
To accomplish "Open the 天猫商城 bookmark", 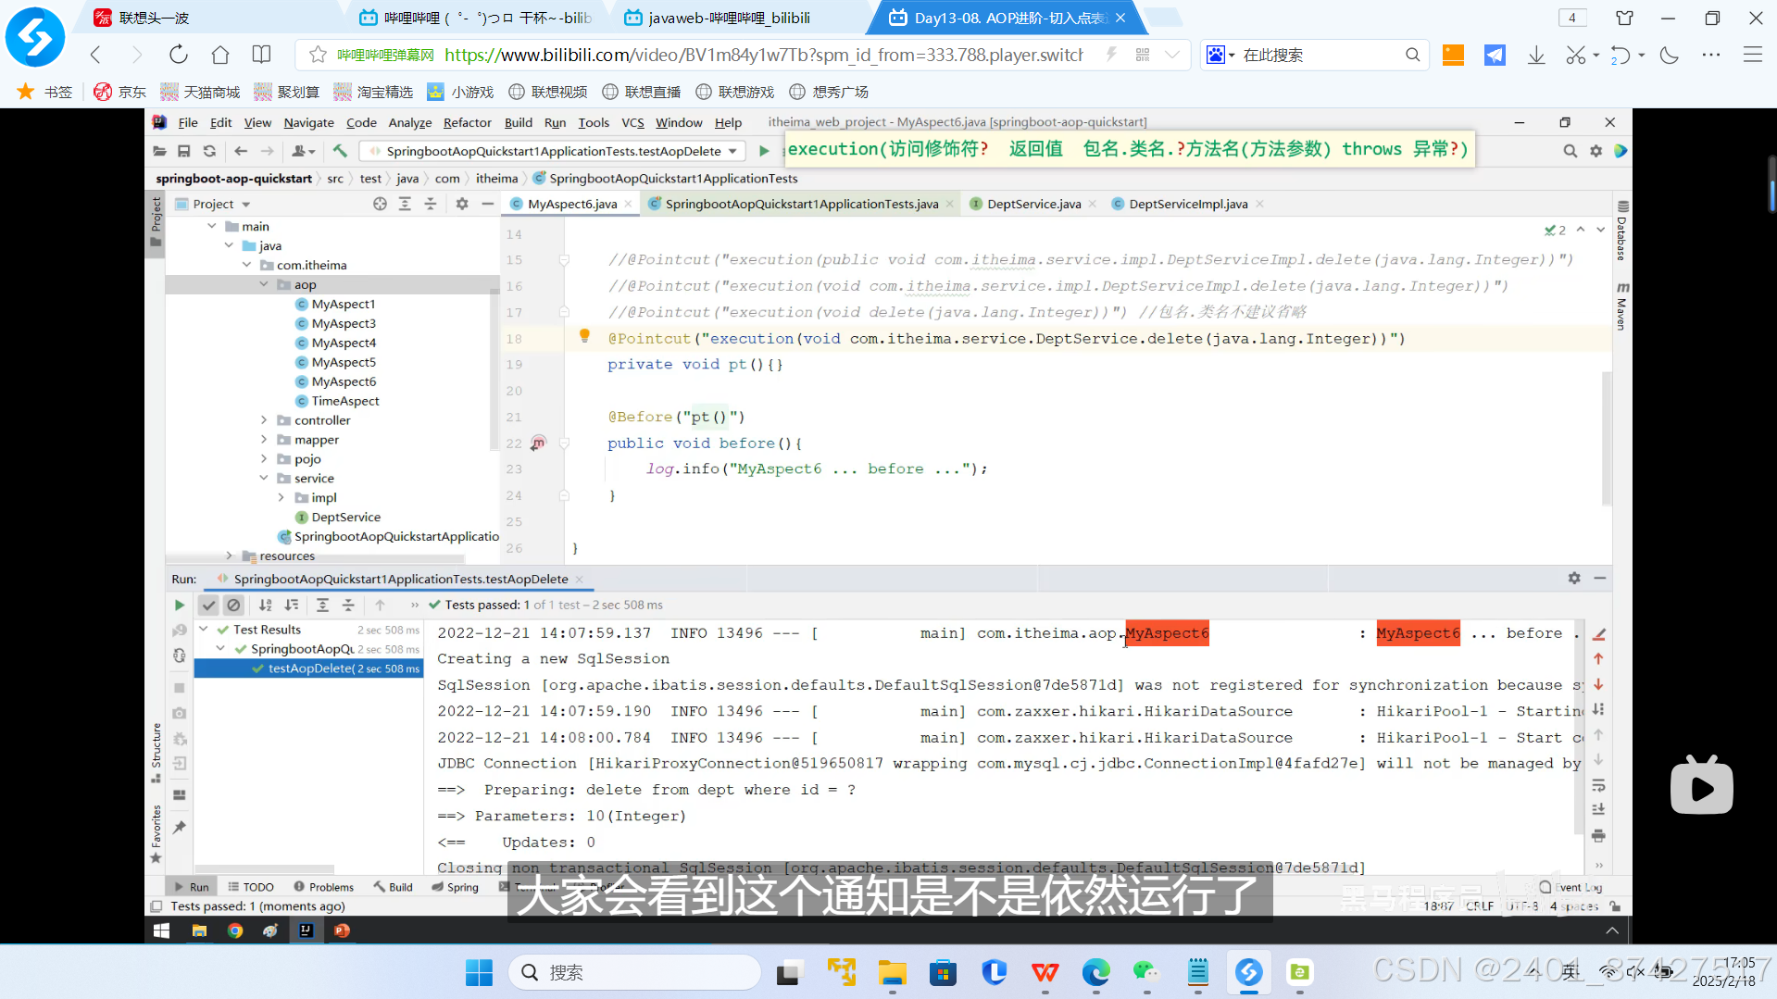I will 200,92.
